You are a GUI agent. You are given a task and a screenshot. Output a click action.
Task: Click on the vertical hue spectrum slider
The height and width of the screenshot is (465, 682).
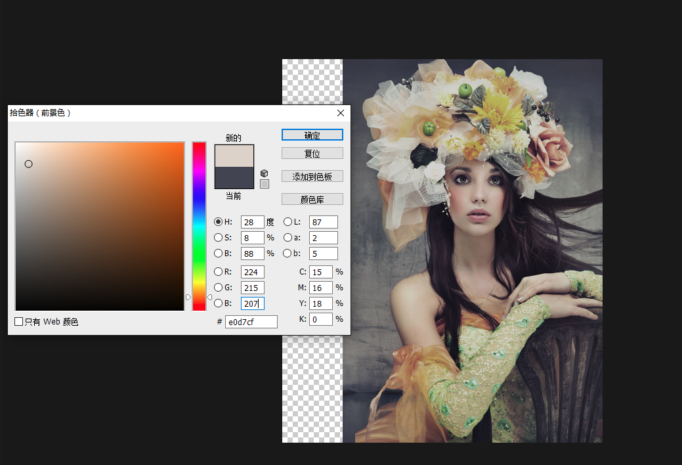click(x=199, y=223)
